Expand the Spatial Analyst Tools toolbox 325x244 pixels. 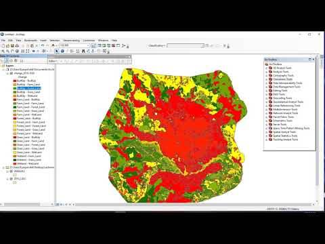(267, 132)
